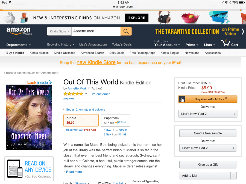Click the Read more link
The width and height of the screenshot is (246, 184).
tap(74, 172)
